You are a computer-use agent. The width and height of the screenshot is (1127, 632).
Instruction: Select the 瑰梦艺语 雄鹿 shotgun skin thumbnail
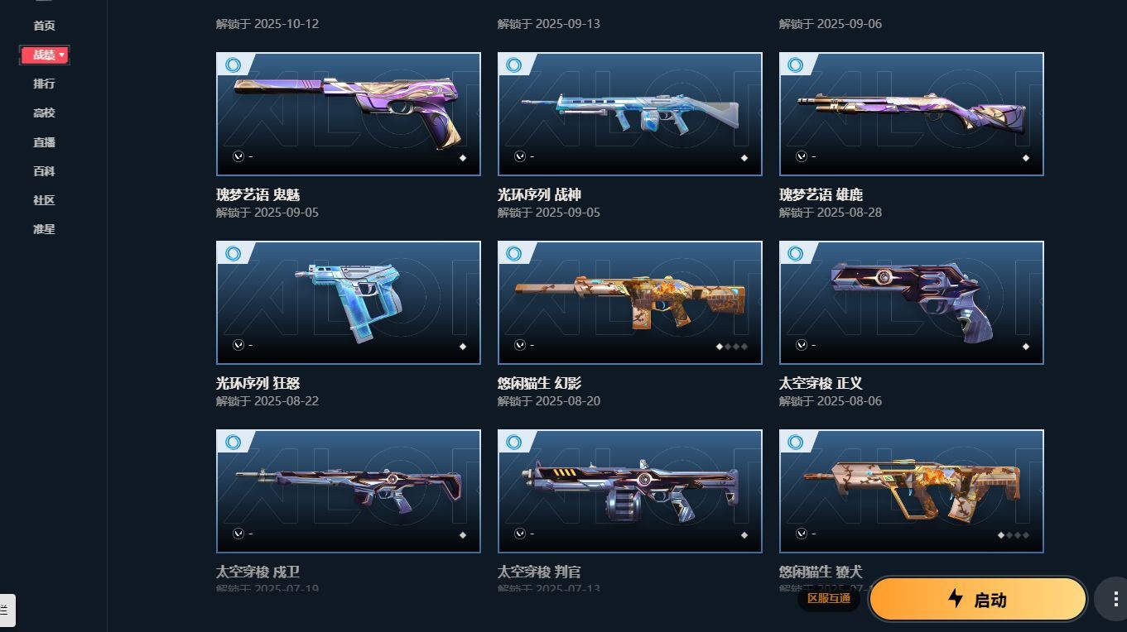(x=911, y=114)
